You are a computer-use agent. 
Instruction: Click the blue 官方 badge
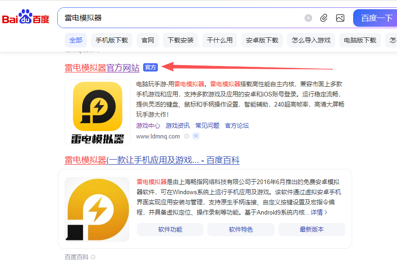pos(150,67)
